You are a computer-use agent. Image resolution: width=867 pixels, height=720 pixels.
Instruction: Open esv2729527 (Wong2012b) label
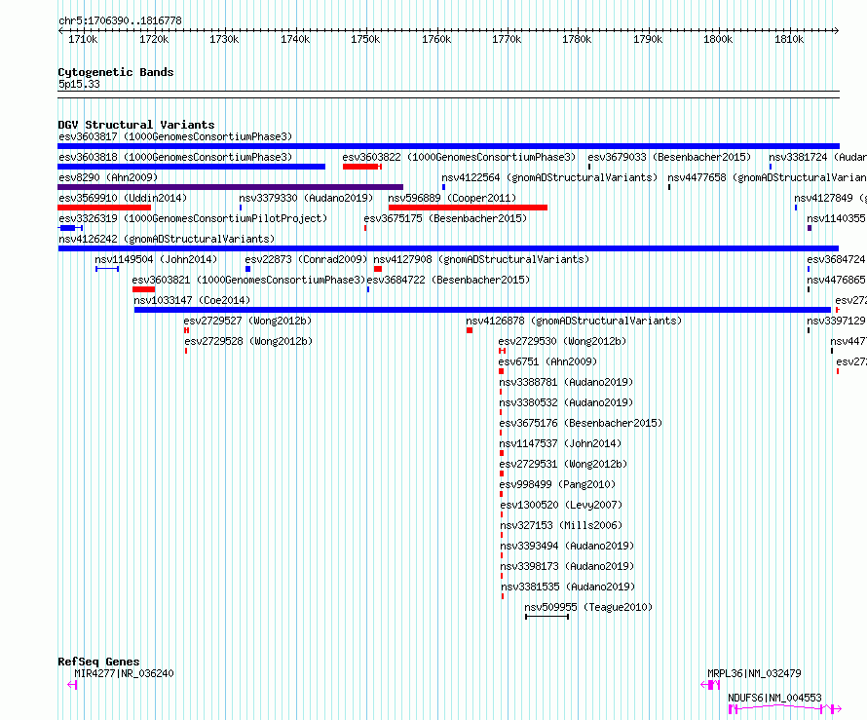click(247, 321)
